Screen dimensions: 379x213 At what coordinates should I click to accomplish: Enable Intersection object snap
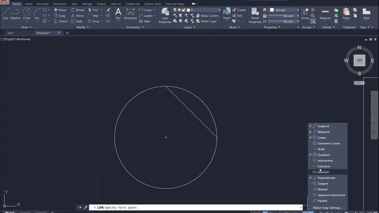pos(327,160)
